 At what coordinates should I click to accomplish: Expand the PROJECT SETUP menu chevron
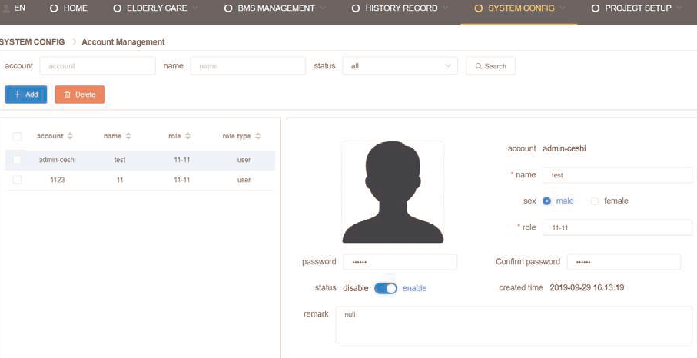(x=679, y=8)
